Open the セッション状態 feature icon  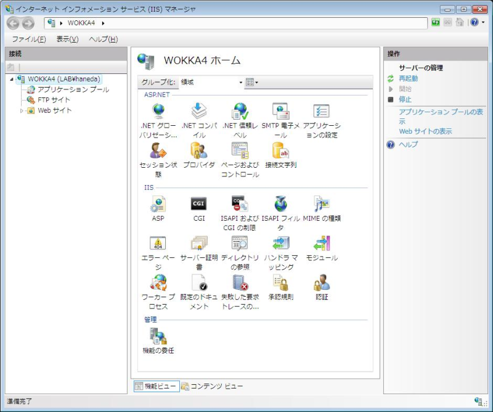158,150
